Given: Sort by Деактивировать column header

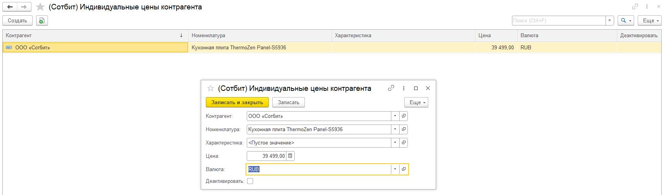Looking at the screenshot, I should 639,35.
